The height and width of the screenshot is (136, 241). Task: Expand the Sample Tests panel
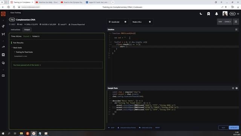pyautogui.click(x=233, y=88)
